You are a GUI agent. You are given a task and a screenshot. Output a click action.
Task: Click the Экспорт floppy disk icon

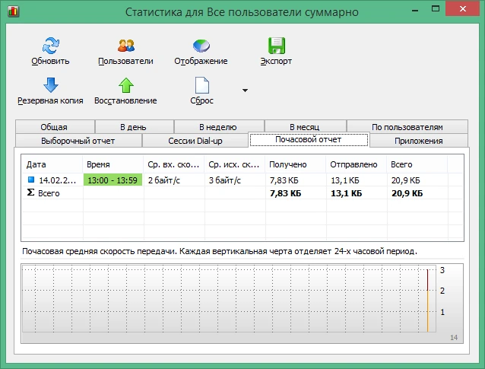[x=276, y=46]
